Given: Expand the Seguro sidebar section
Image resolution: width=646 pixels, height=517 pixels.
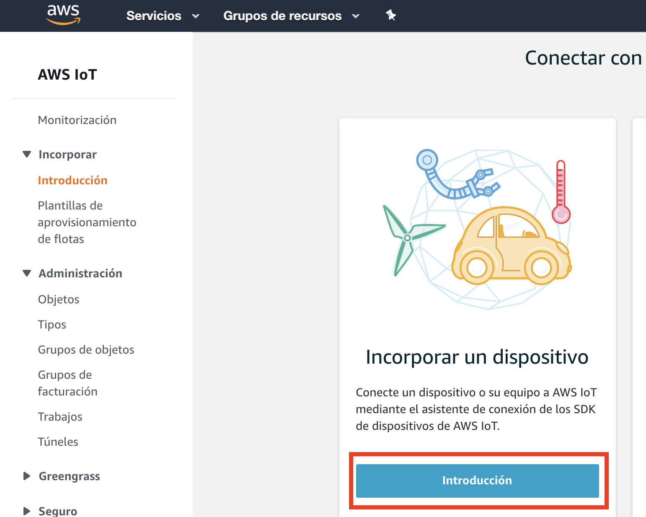Looking at the screenshot, I should click(27, 511).
